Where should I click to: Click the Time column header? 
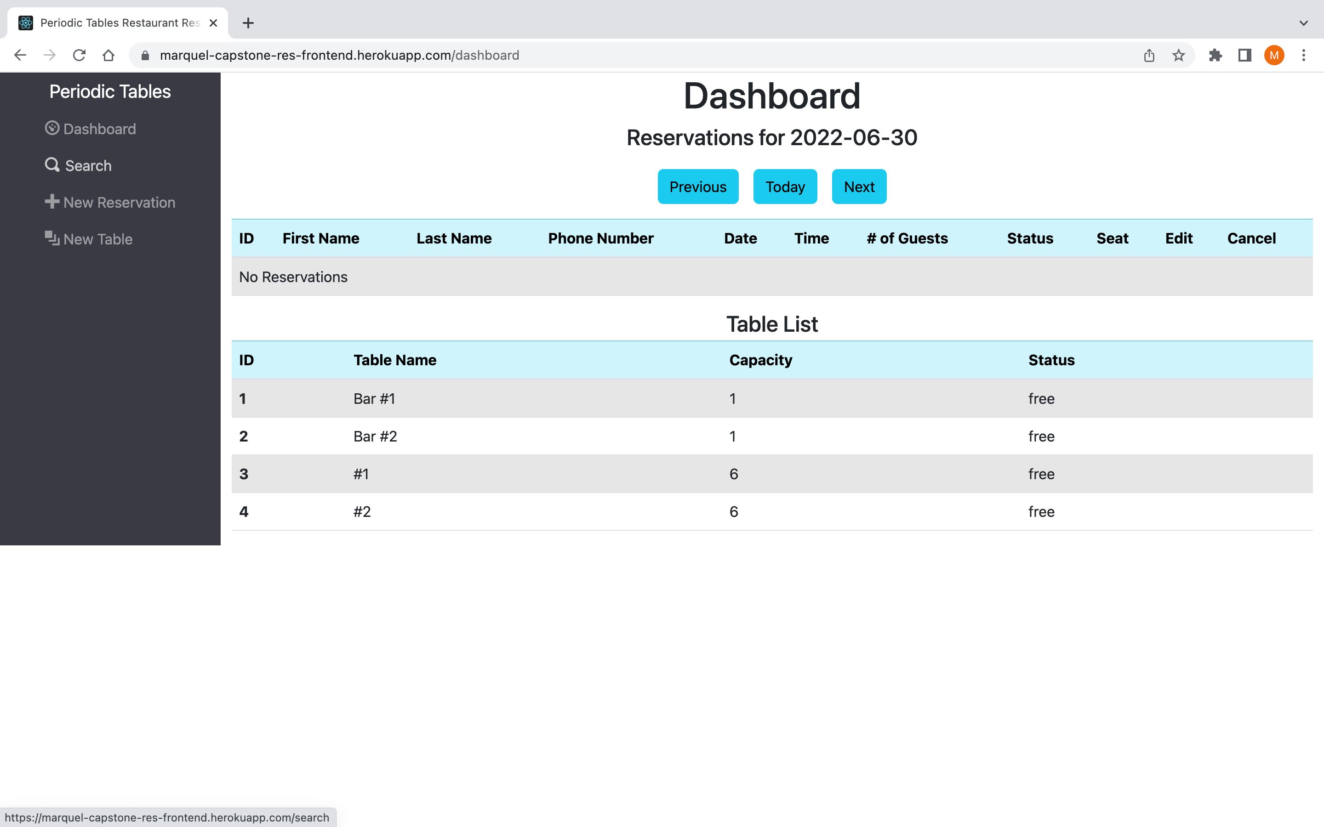tap(811, 238)
